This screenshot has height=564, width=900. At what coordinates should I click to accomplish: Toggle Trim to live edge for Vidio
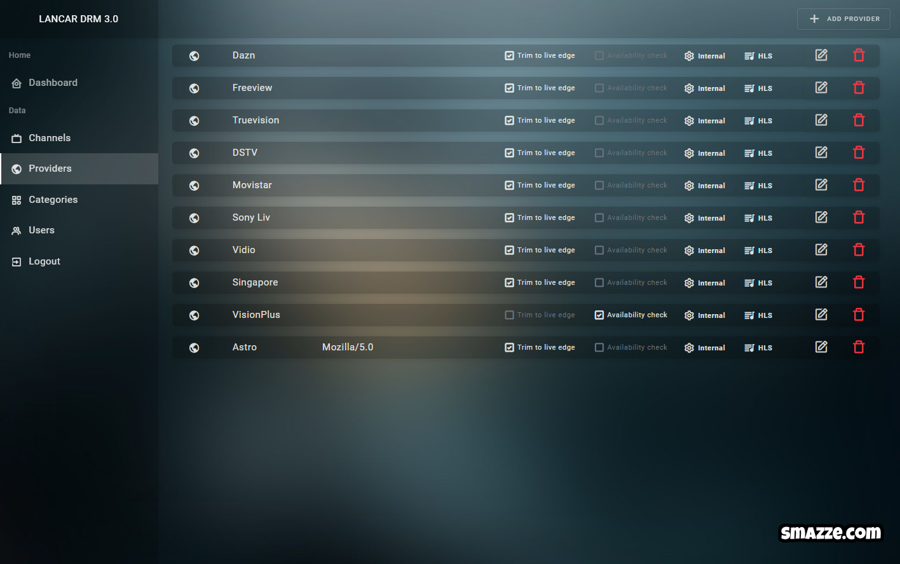pyautogui.click(x=509, y=250)
